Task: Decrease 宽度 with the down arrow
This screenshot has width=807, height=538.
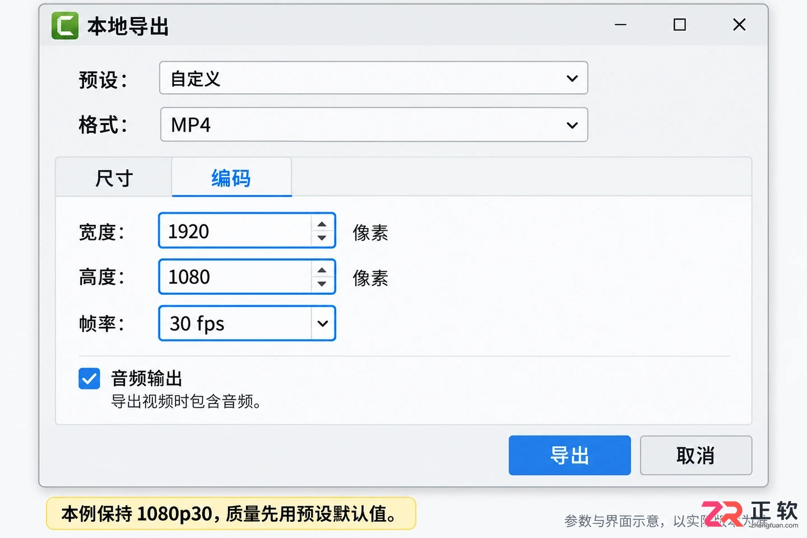Action: [x=322, y=238]
